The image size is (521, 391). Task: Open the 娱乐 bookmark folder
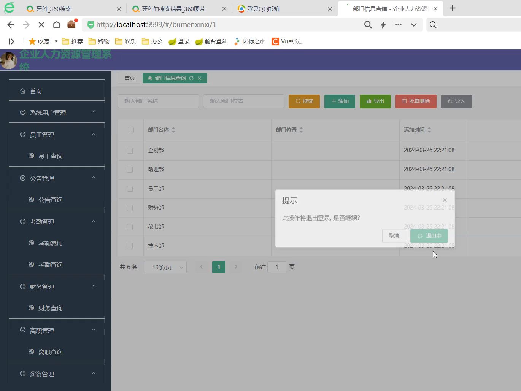coord(125,41)
